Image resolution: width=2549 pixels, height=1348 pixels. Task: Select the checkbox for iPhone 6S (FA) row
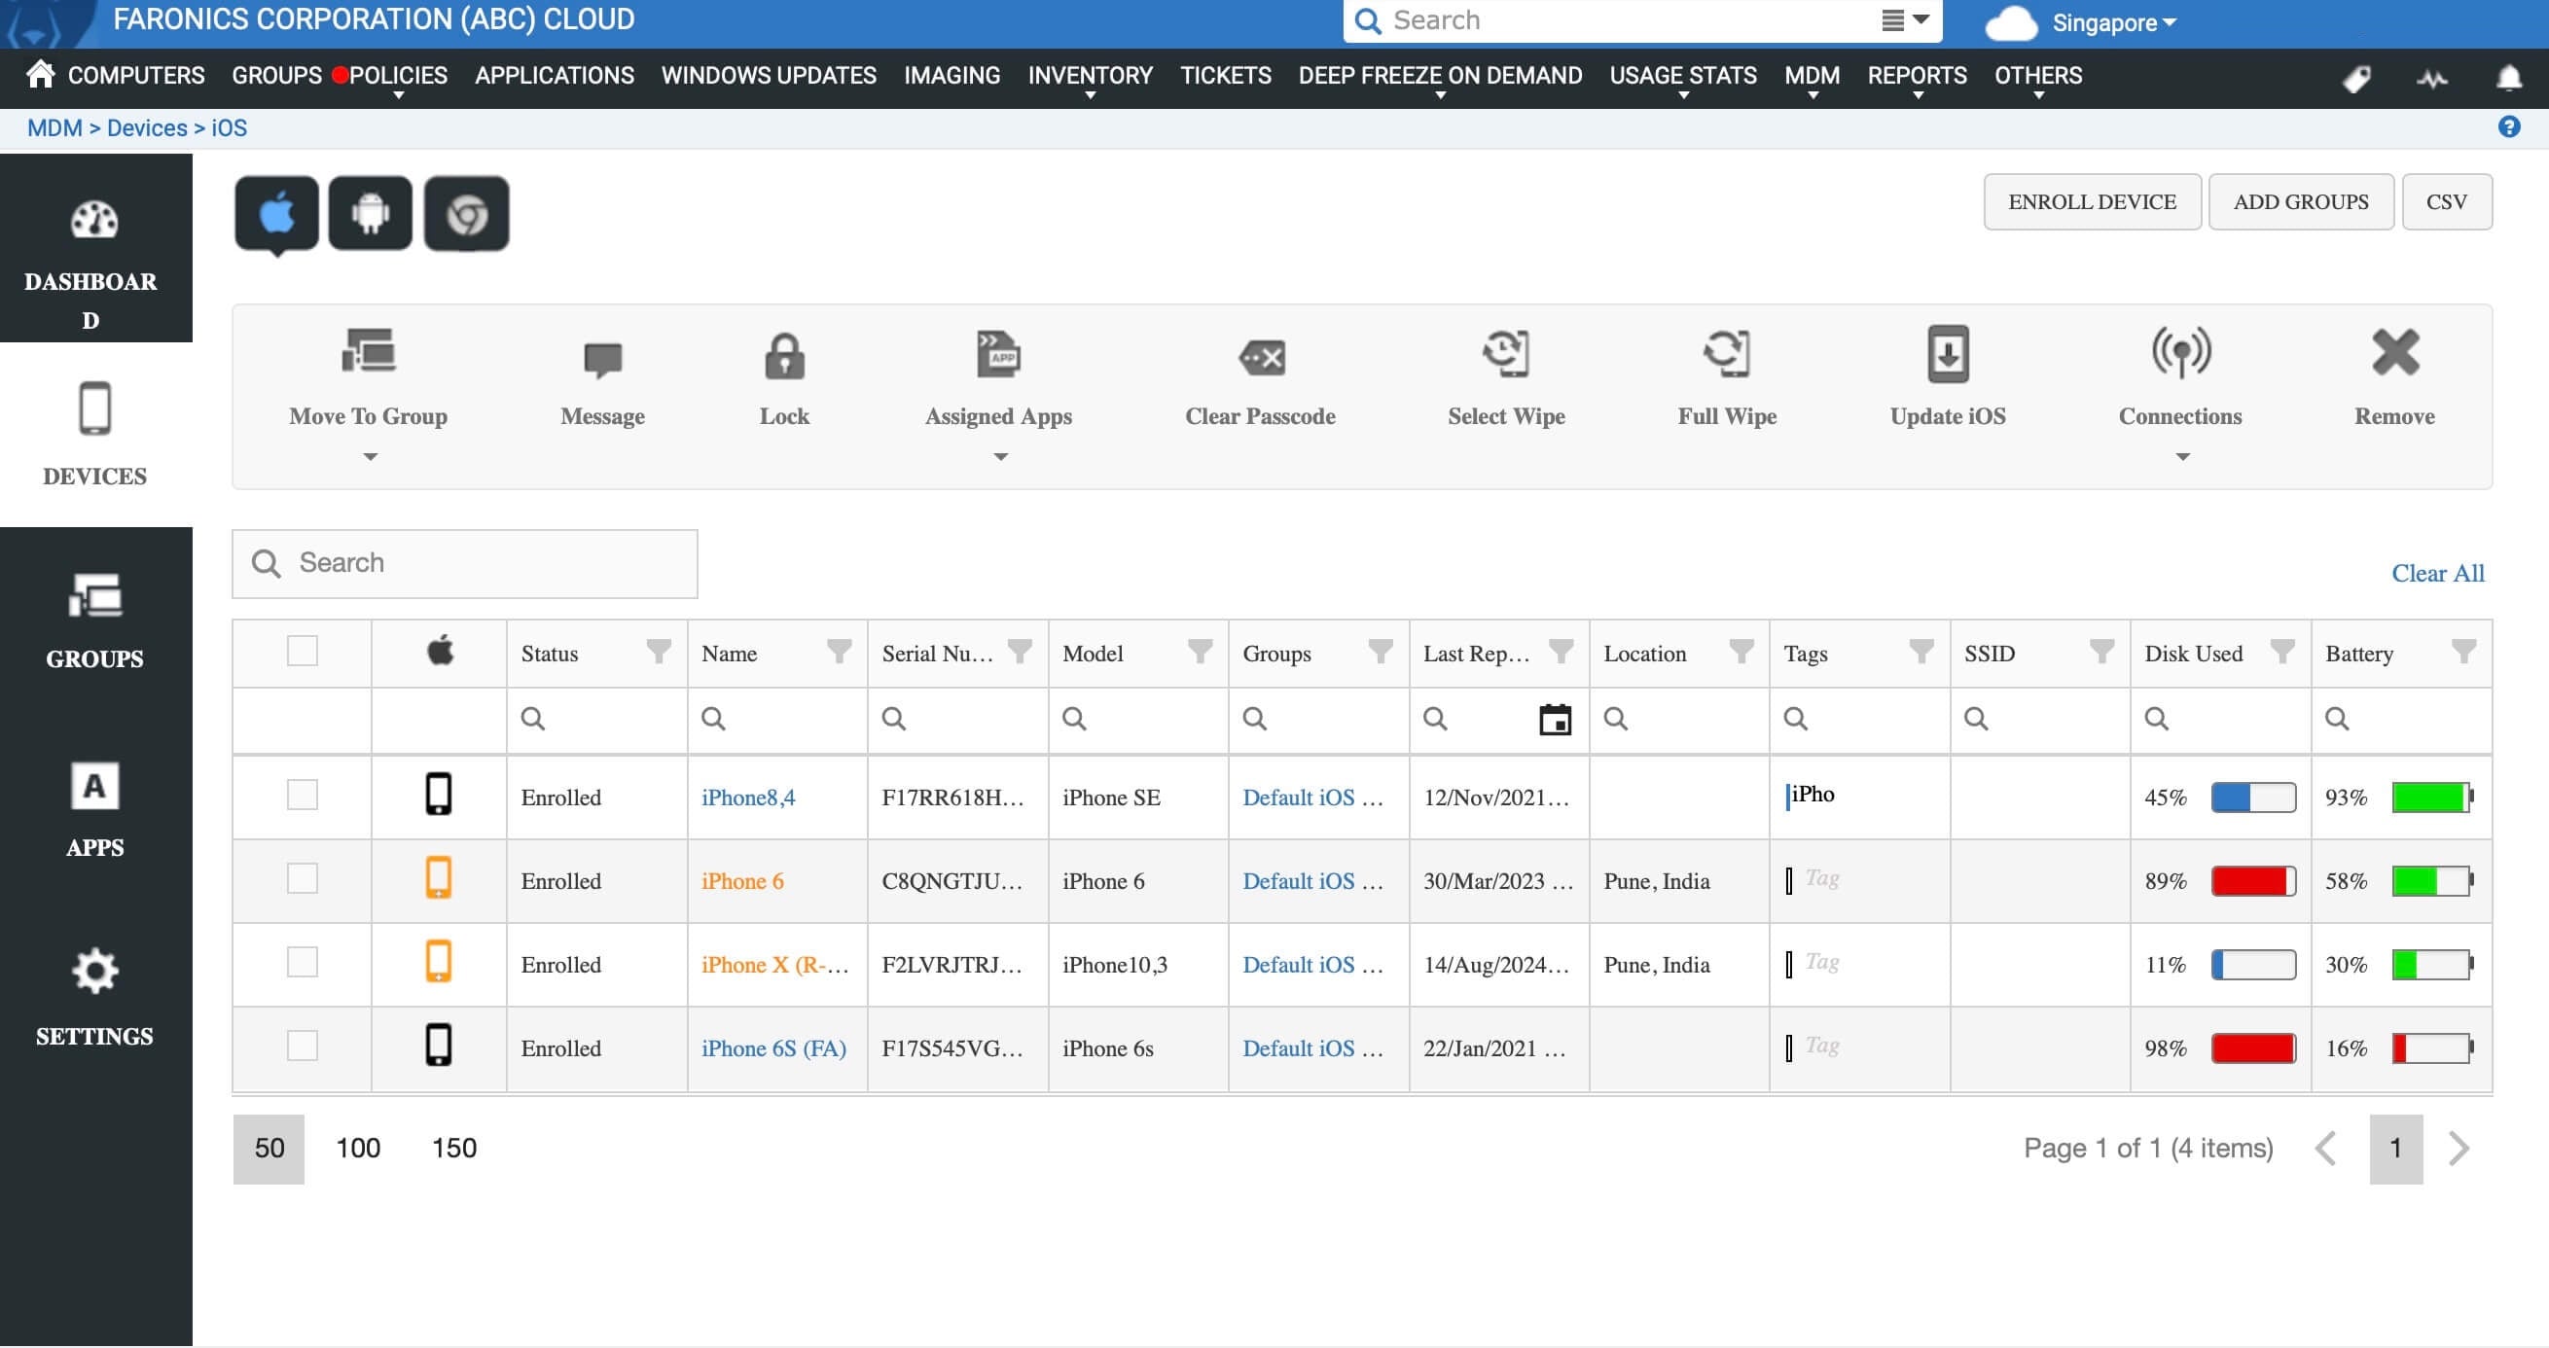[x=303, y=1046]
